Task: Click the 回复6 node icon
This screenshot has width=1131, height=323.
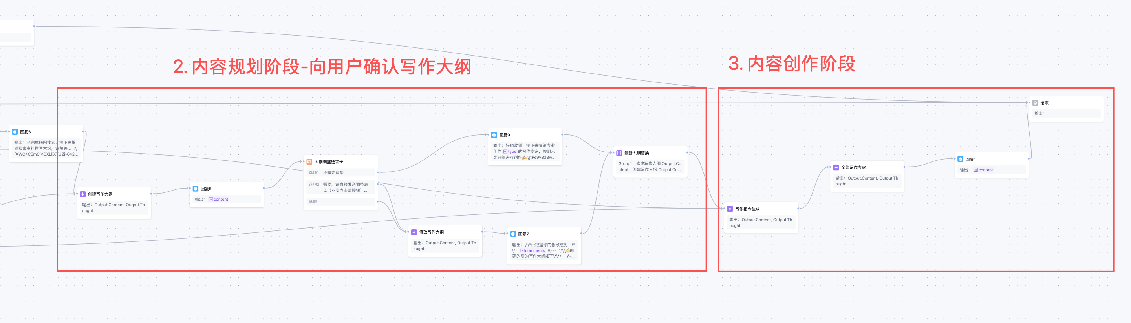Action: pyautogui.click(x=15, y=131)
